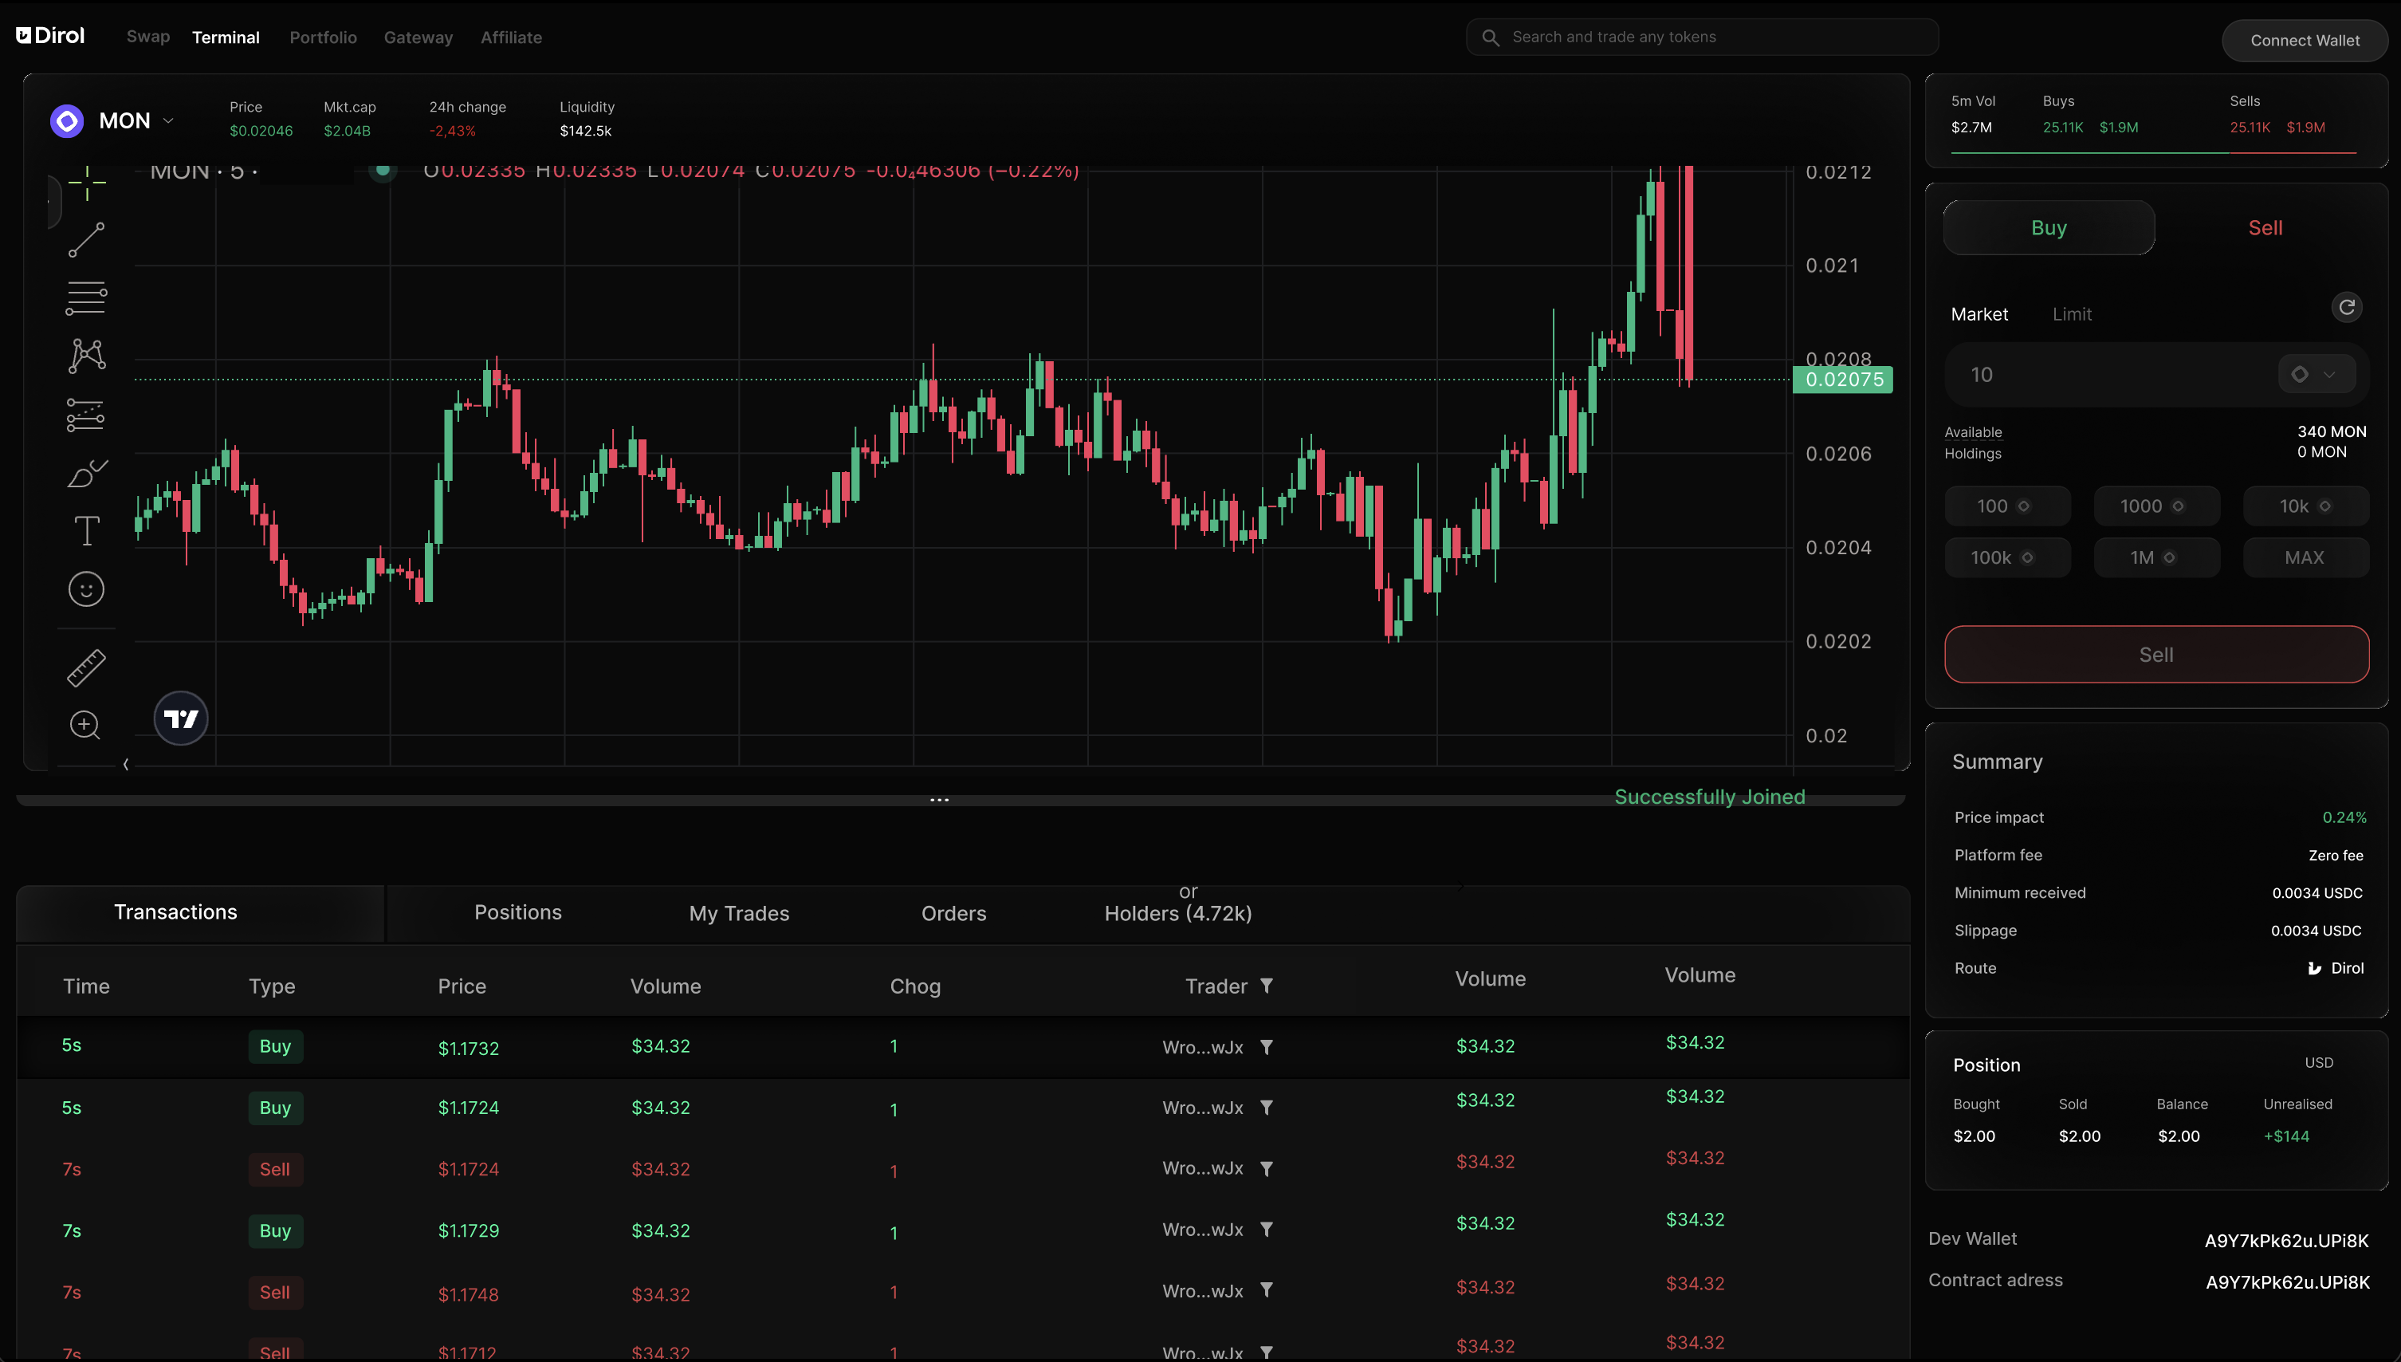Click the refresh icon beside Limit

[2346, 308]
